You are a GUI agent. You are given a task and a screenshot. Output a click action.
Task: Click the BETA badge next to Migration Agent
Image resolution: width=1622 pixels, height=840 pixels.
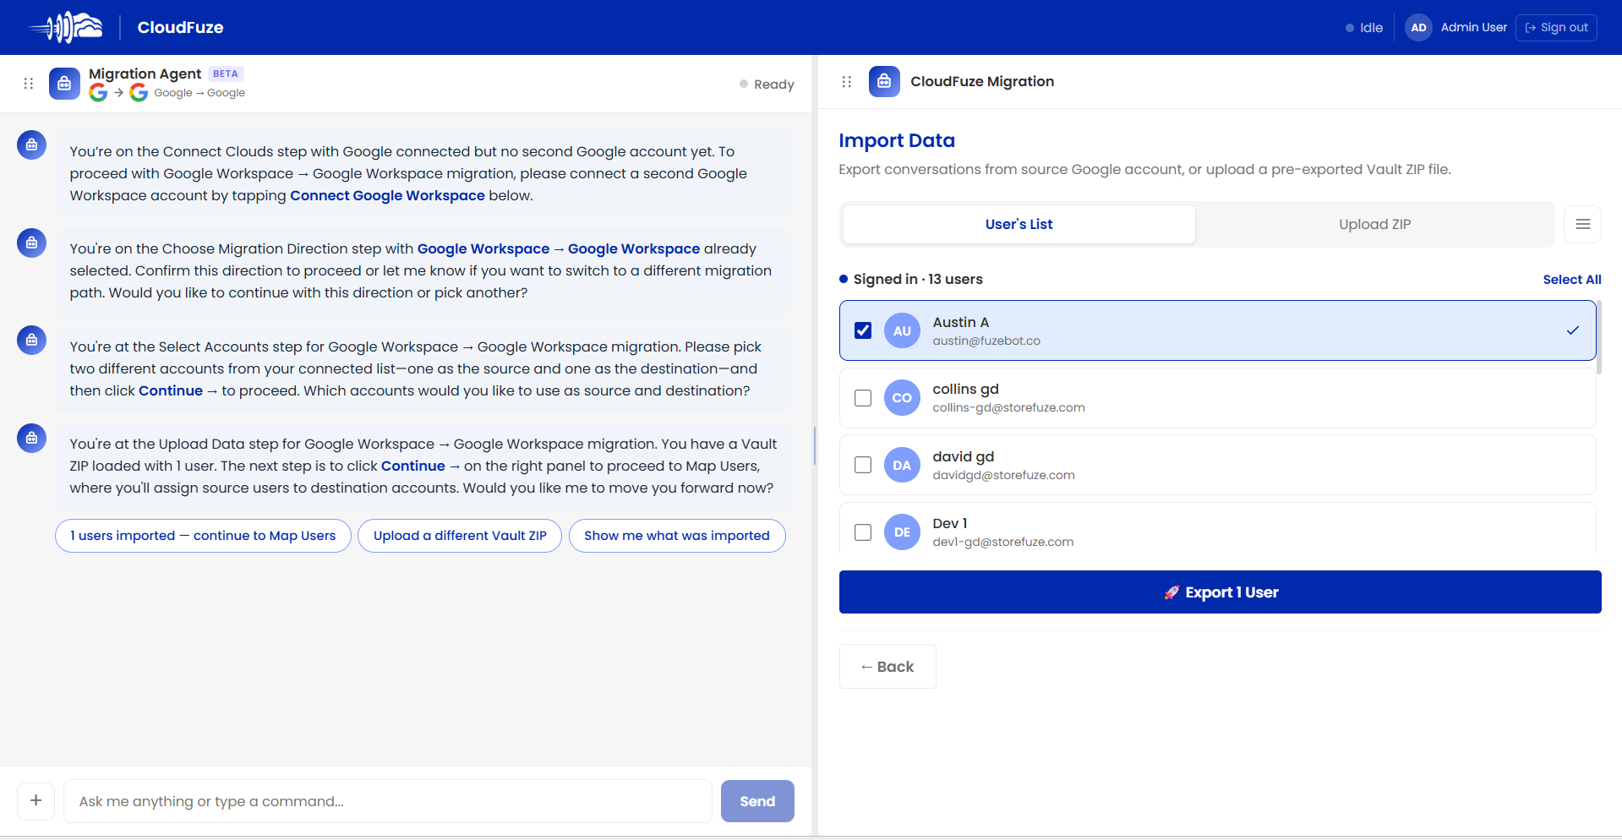click(226, 74)
